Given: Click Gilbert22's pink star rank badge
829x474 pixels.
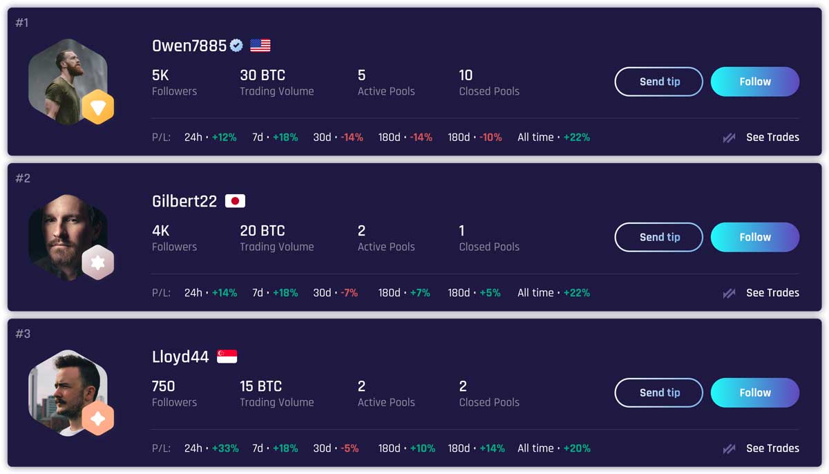Looking at the screenshot, I should coord(97,263).
